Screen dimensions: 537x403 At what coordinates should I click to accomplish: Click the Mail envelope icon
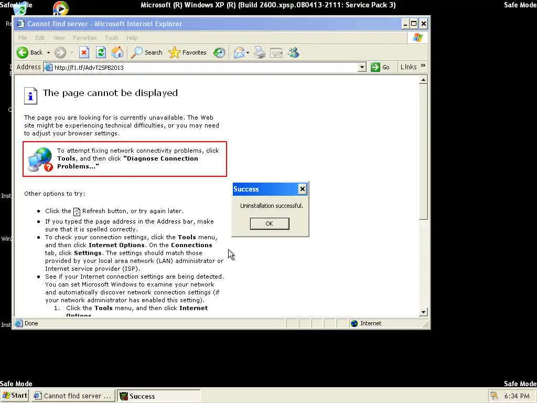click(239, 52)
